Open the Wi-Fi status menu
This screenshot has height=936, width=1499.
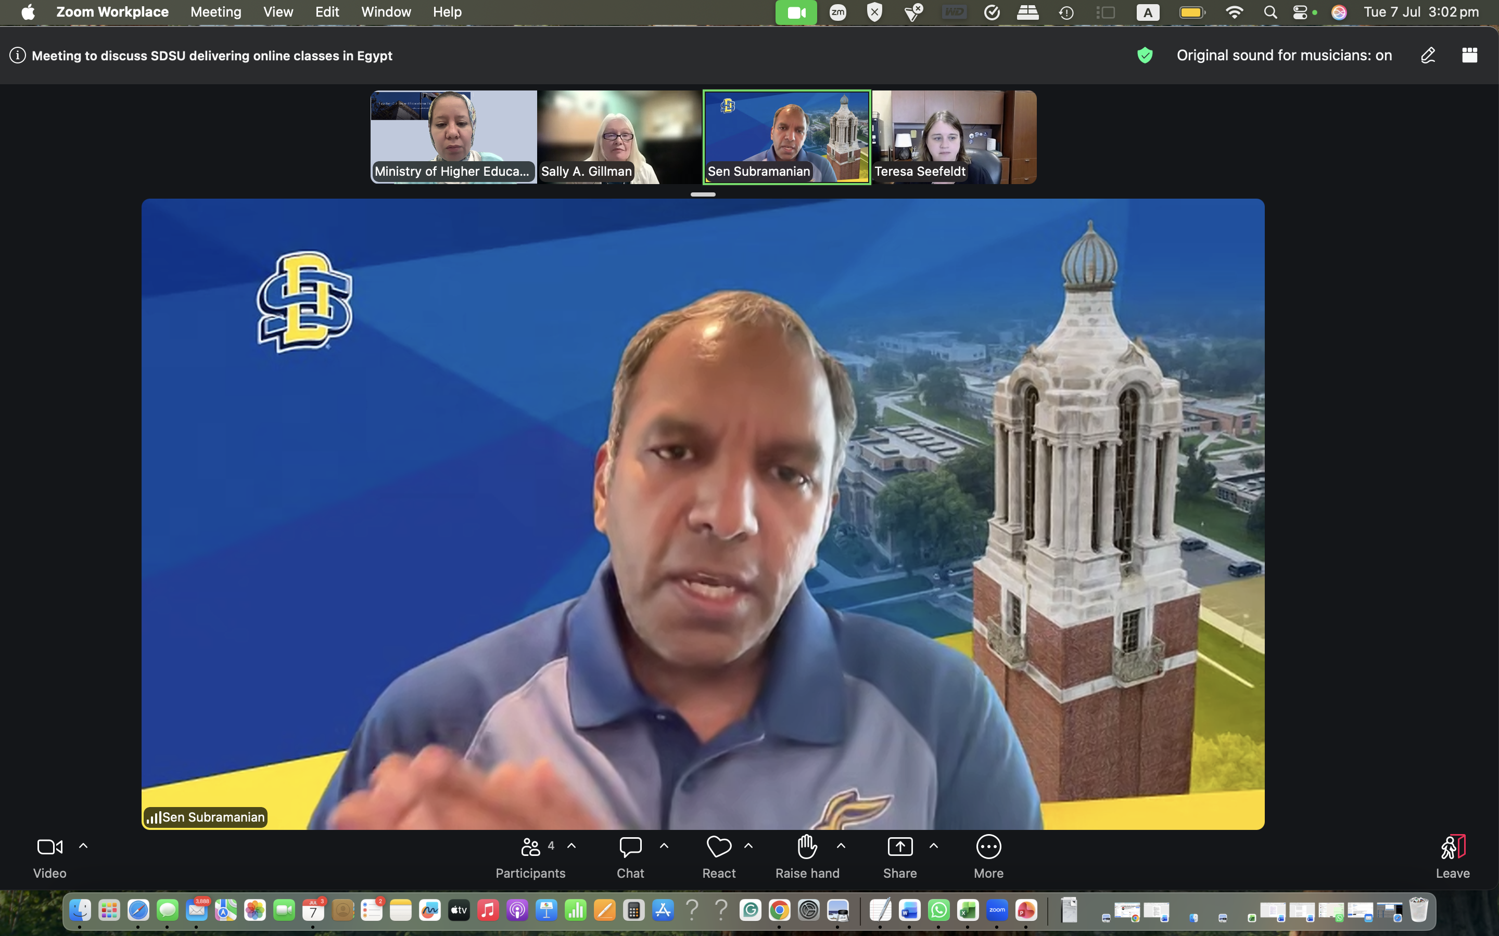1234,12
